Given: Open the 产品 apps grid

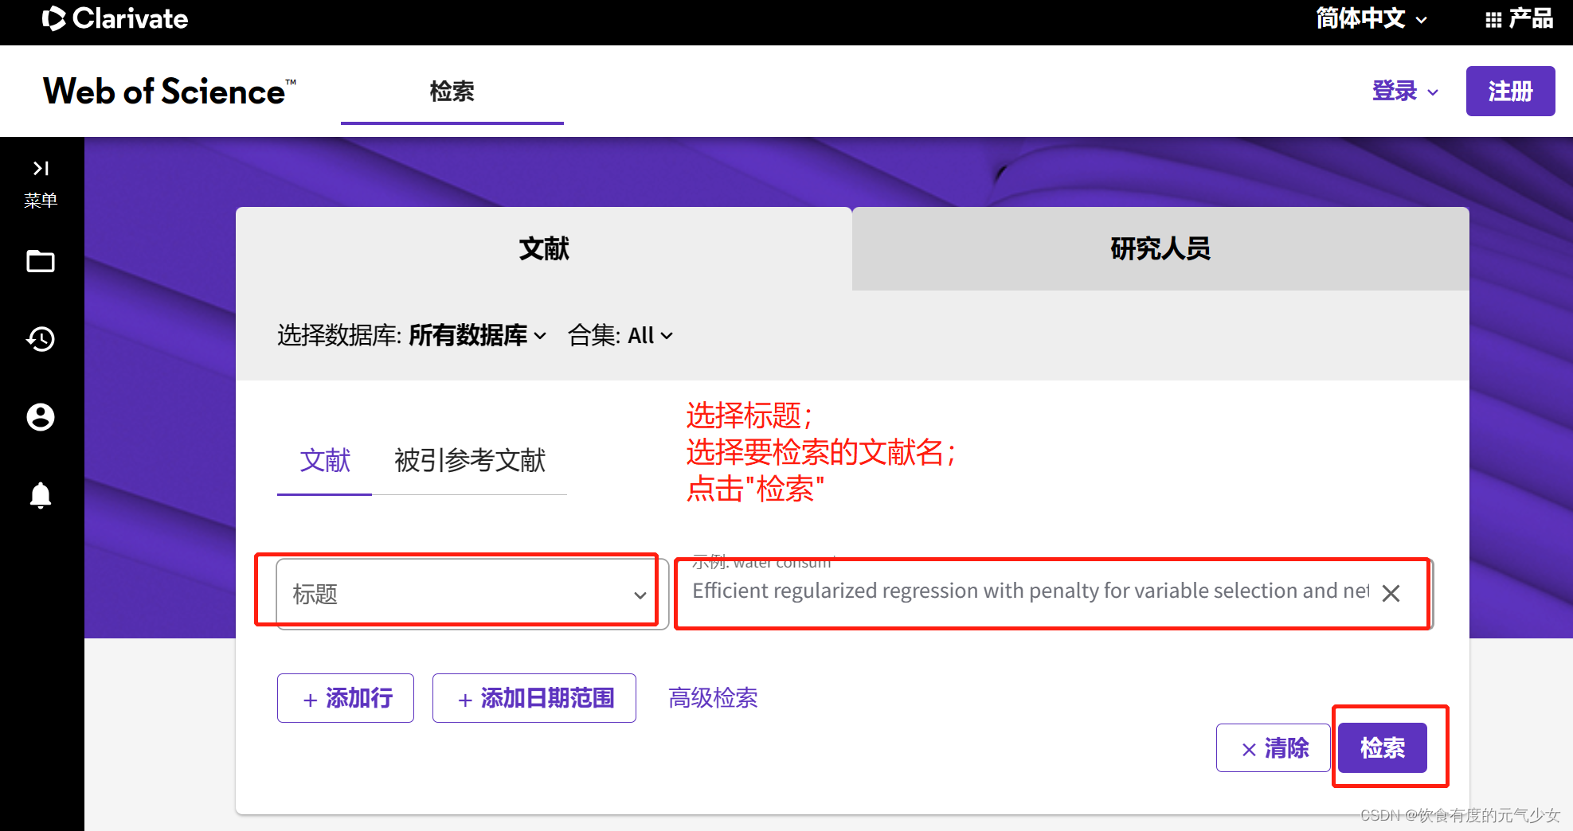Looking at the screenshot, I should click(x=1519, y=18).
